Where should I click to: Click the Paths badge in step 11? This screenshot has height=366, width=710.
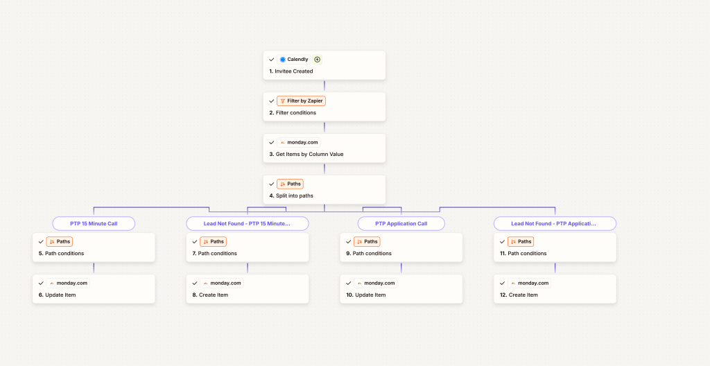[521, 242]
